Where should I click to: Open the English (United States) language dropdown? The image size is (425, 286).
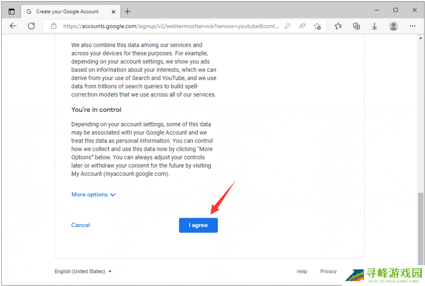click(83, 271)
